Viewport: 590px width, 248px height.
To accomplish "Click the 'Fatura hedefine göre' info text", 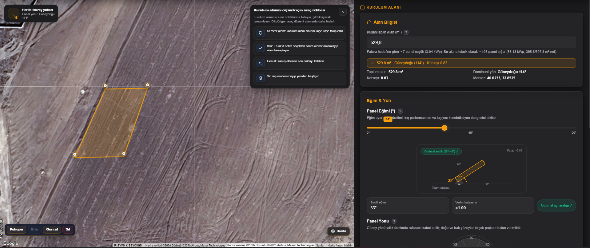I will 462,52.
